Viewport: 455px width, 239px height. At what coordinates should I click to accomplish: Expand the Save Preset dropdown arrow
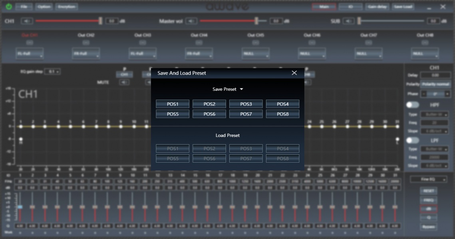click(x=241, y=89)
